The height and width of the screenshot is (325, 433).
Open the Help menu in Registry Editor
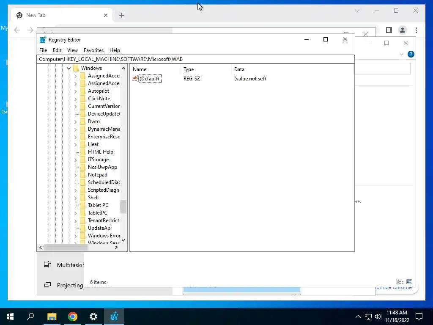[x=115, y=50]
